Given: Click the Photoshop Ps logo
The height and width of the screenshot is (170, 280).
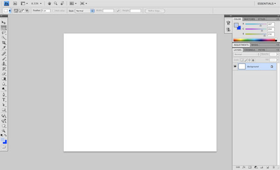Looking at the screenshot, I should [7, 3].
